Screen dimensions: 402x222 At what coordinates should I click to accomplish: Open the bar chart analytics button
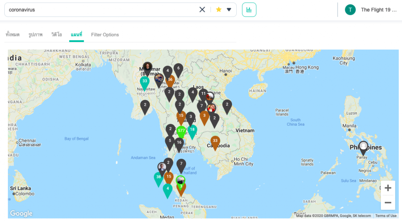(249, 10)
